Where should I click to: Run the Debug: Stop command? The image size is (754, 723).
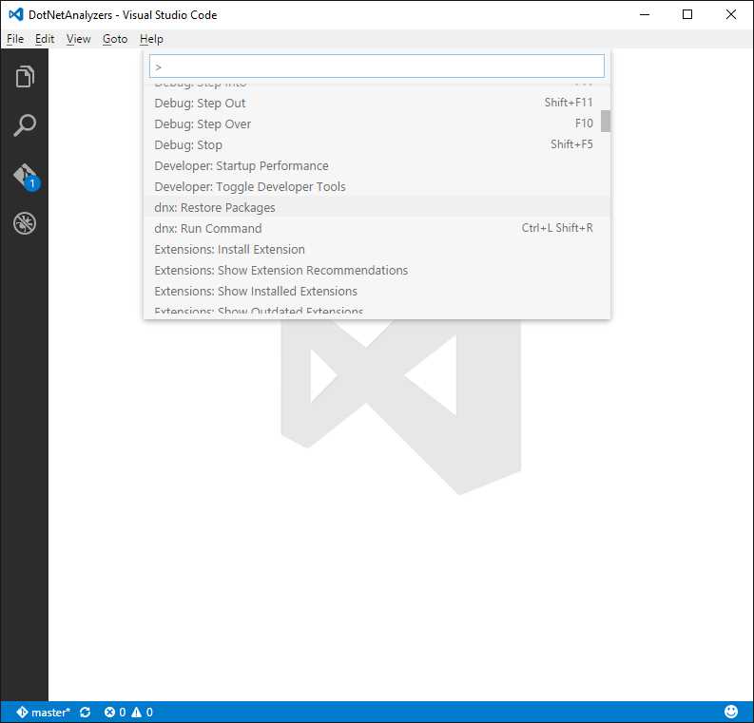point(377,144)
